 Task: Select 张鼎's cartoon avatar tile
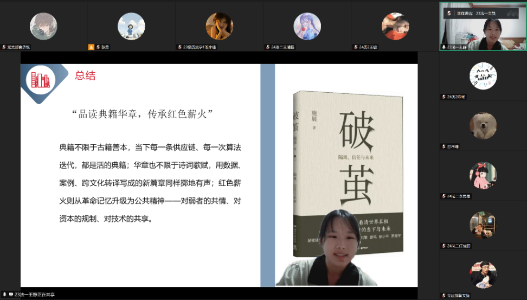(x=131, y=25)
